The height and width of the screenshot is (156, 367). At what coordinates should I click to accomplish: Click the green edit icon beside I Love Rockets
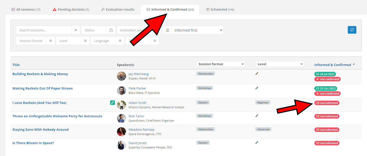[112, 103]
